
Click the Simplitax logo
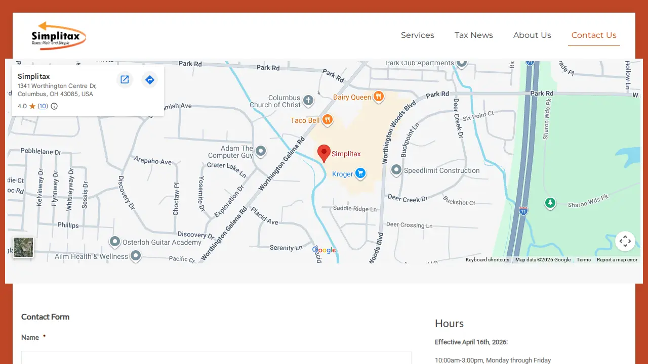(59, 36)
